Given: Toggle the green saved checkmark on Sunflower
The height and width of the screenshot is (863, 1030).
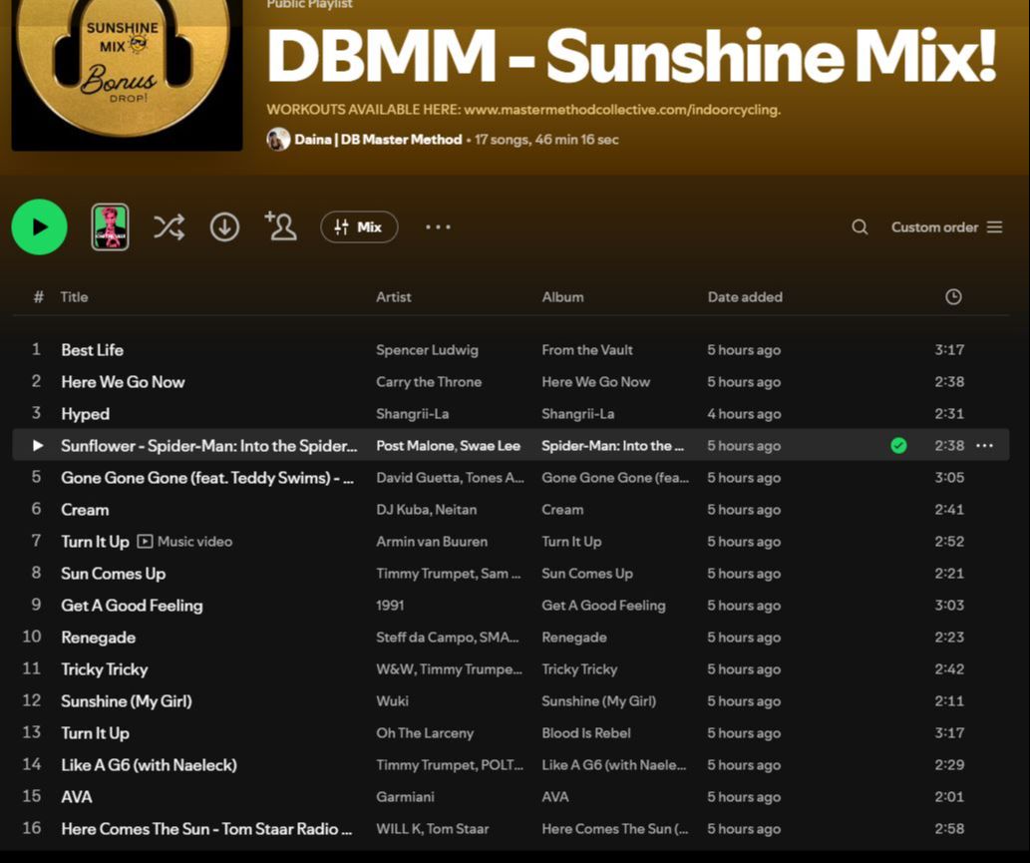Looking at the screenshot, I should [x=898, y=446].
